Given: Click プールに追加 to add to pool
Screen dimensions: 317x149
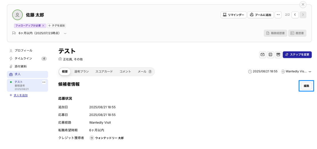Looking at the screenshot, I should [260, 15].
